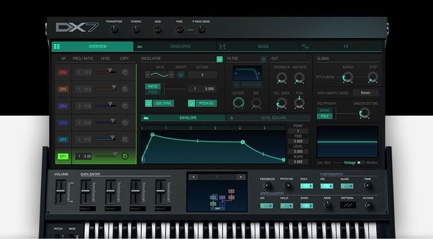Open the Arpeggiator Pattern selector
This screenshot has width=433, height=239.
point(348,205)
